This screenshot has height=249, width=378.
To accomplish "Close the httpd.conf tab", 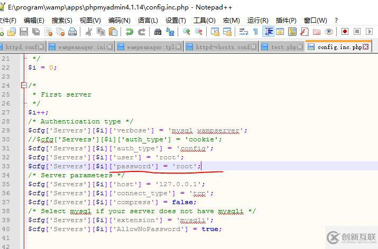I will tap(41, 47).
